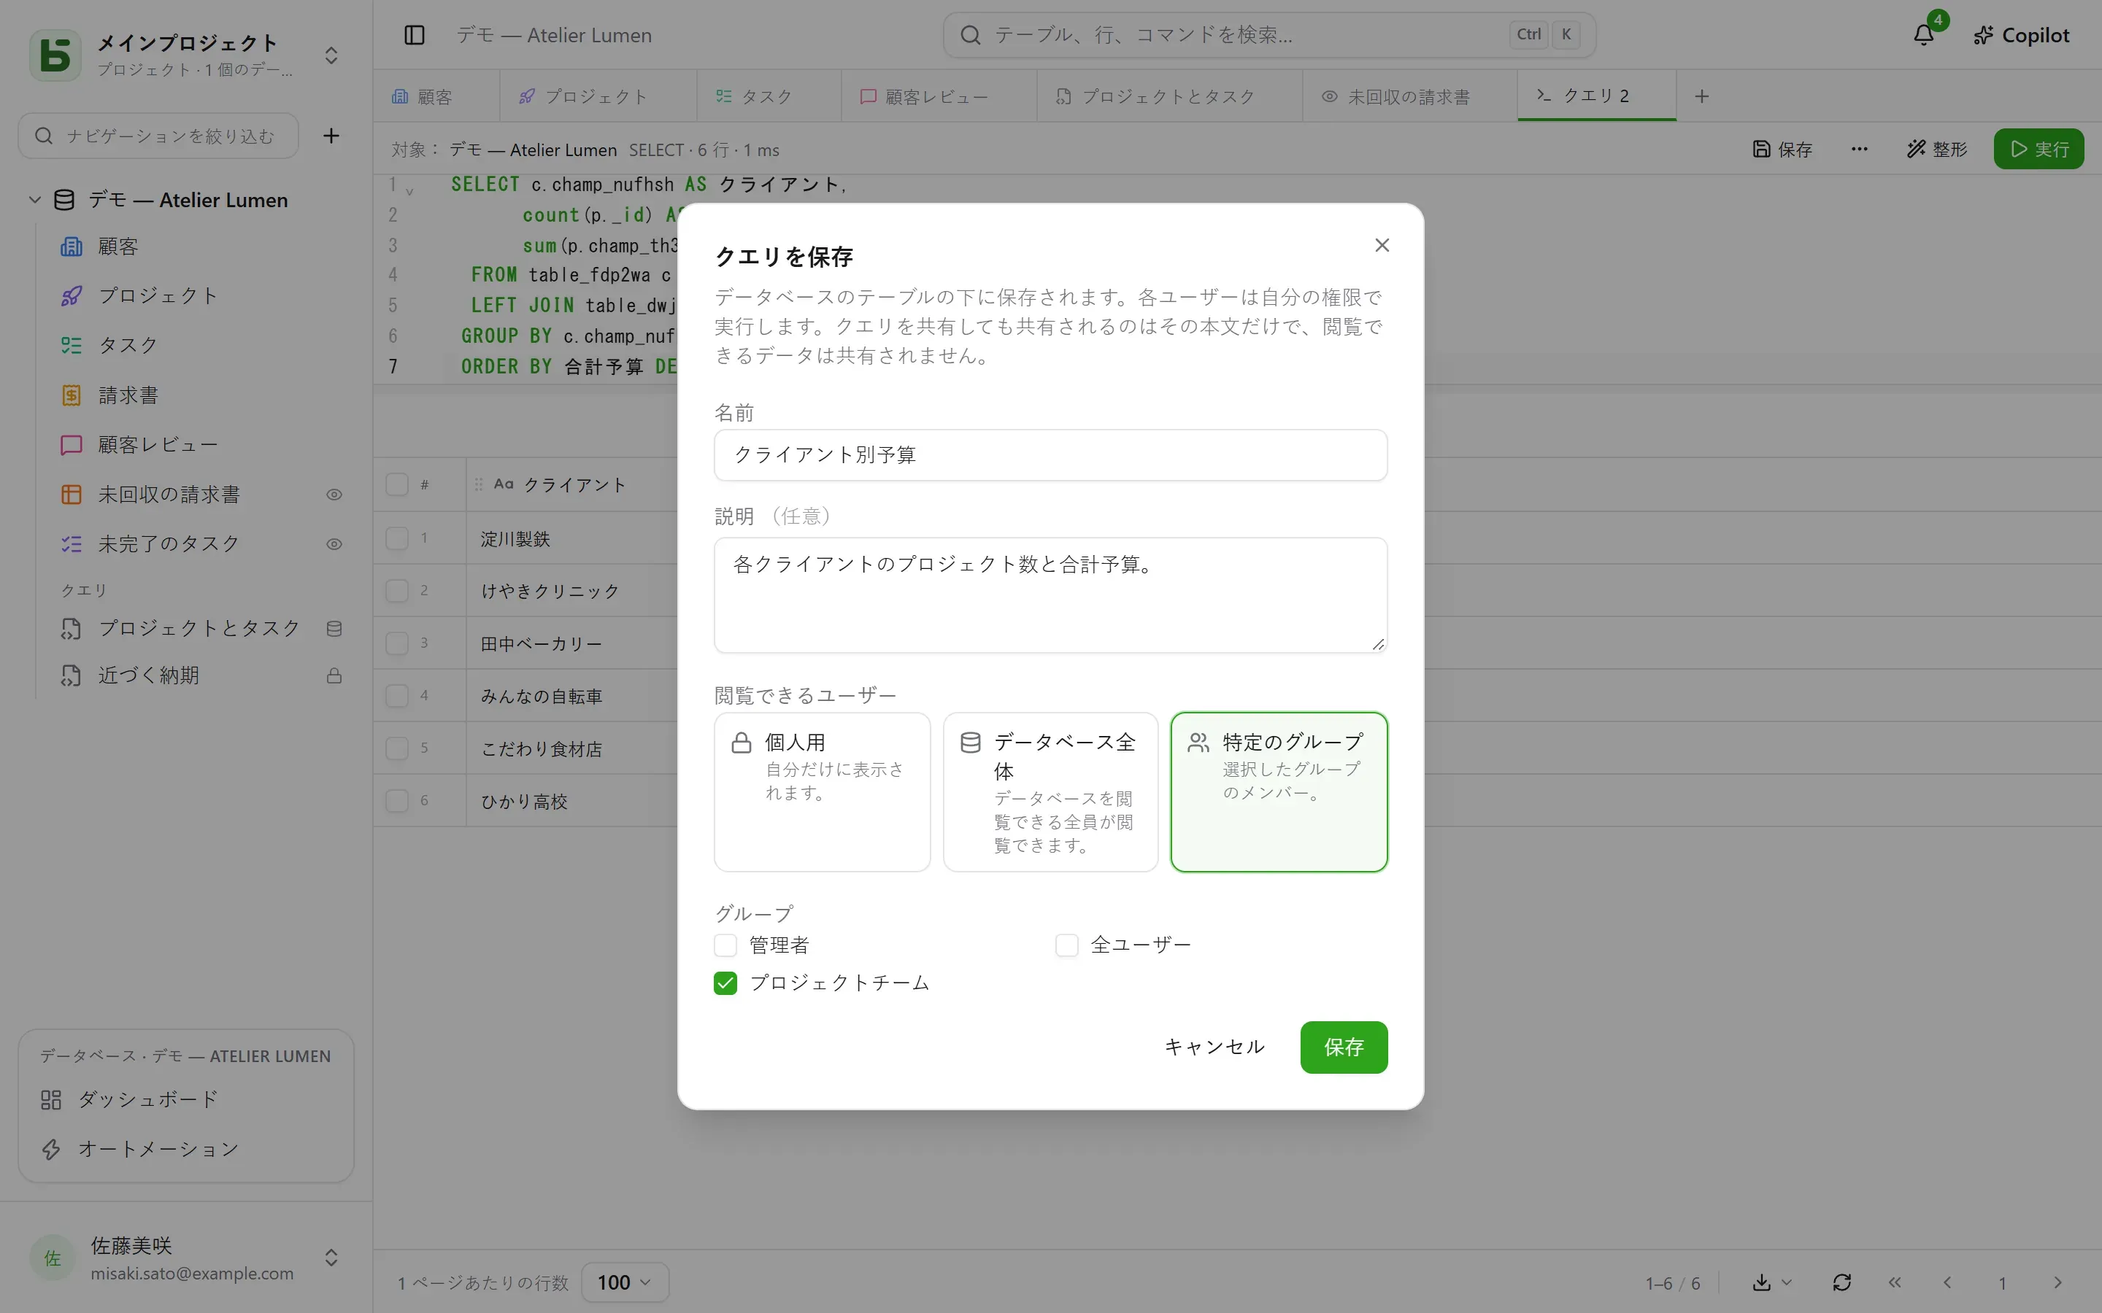The image size is (2102, 1313).
Task: Select the 個人用 visibility option
Action: (x=822, y=792)
